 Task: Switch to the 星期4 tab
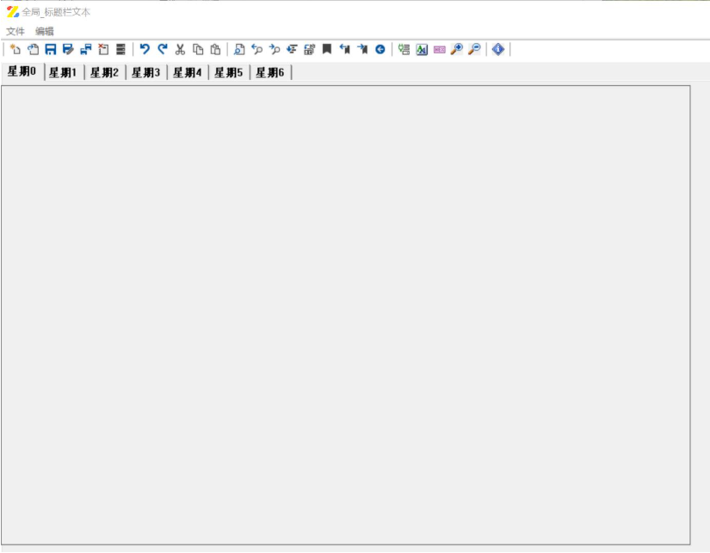(188, 72)
